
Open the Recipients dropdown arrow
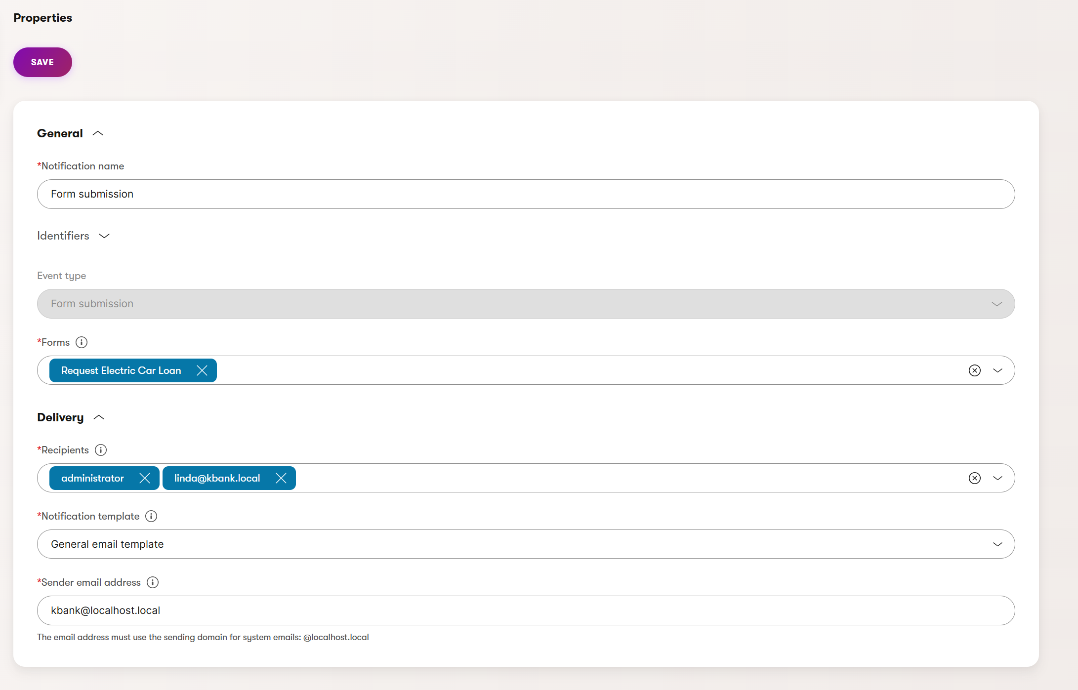click(x=997, y=478)
